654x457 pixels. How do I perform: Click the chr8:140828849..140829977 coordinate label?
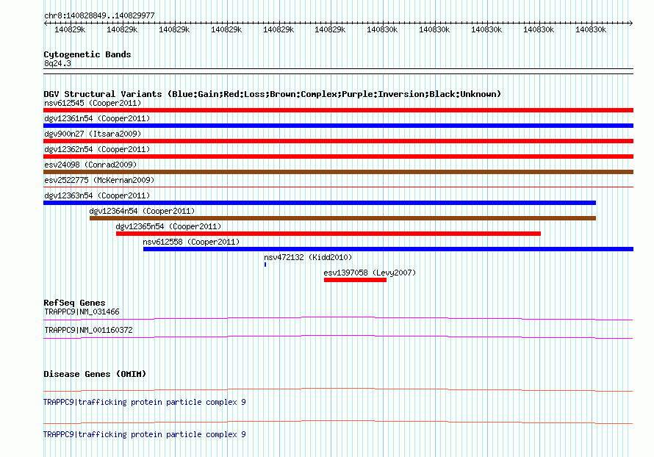point(99,15)
